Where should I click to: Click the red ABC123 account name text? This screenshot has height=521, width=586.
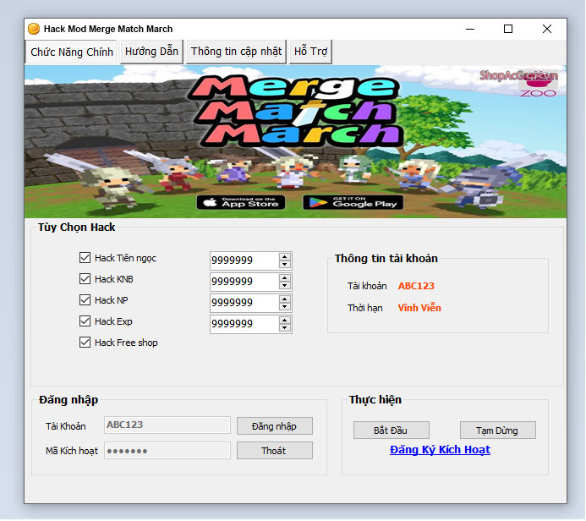[x=416, y=286]
